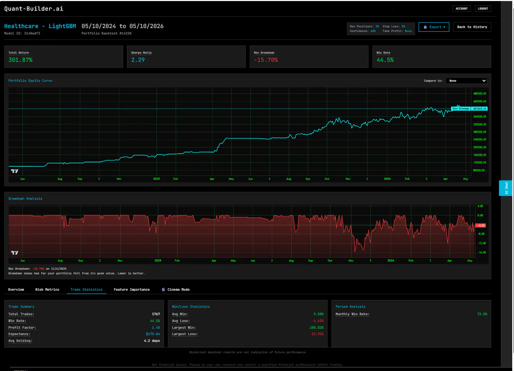Click the Total Trades label
The height and width of the screenshot is (371, 514).
click(x=21, y=314)
